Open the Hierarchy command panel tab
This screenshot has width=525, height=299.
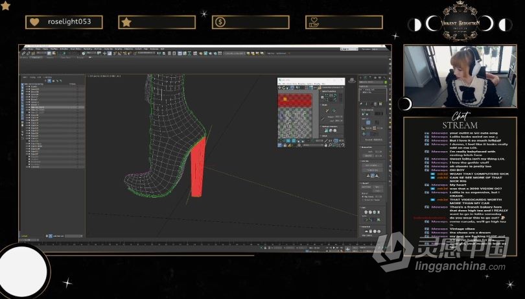tap(370, 77)
